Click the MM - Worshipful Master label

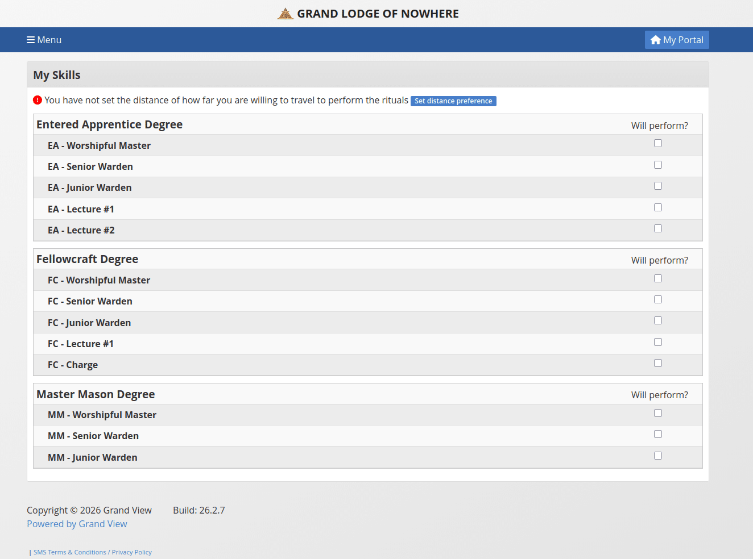(102, 415)
